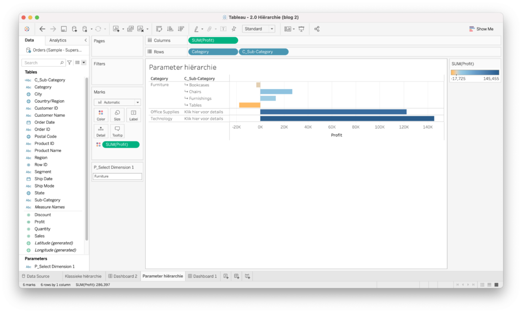This screenshot has width=522, height=313.
Task: Switch to the Analytics tab
Action: pos(58,40)
